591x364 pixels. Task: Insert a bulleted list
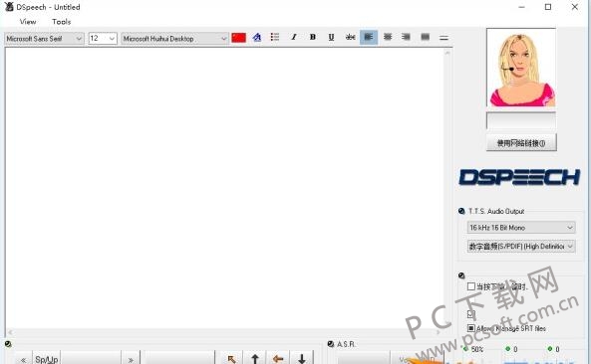click(275, 37)
